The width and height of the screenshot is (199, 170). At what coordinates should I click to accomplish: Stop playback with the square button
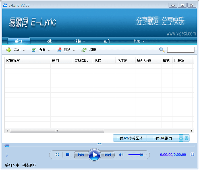68,155
